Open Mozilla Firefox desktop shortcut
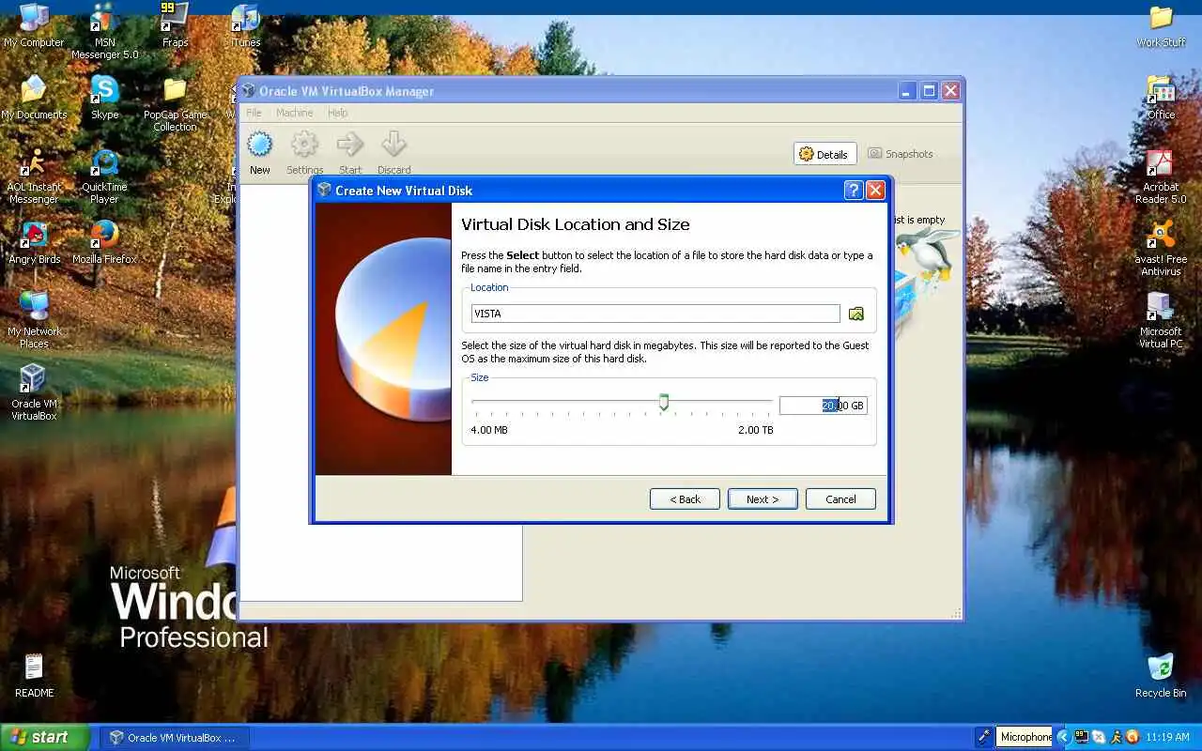This screenshot has height=751, width=1202. [104, 242]
